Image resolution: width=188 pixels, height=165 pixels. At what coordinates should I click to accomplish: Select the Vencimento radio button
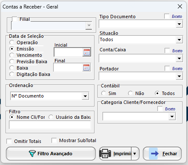(12, 55)
